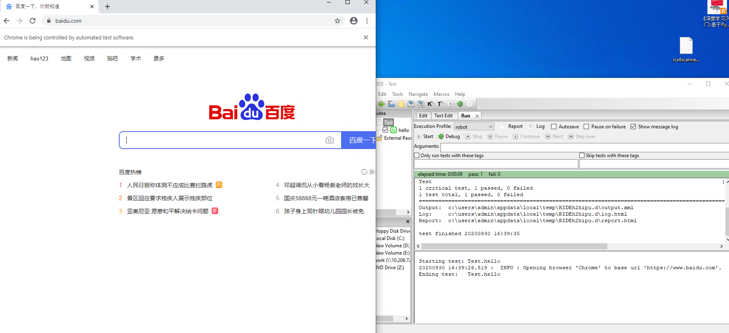Reload the Baidu page
The width and height of the screenshot is (729, 333).
[x=33, y=21]
